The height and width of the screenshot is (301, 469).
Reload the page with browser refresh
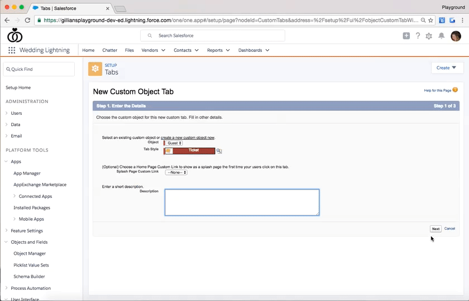point(27,20)
